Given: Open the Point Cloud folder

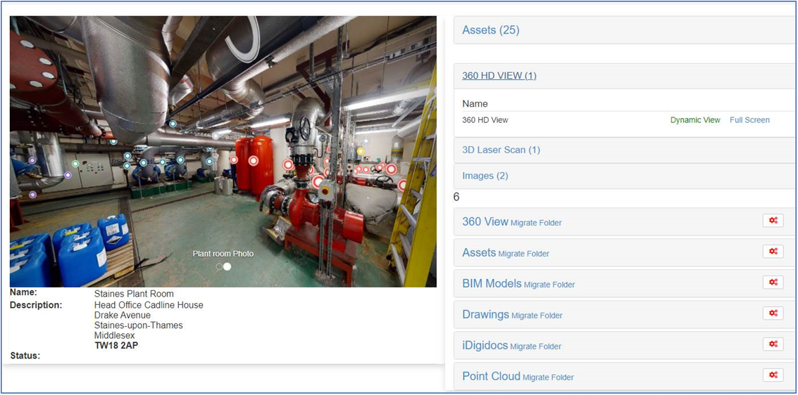Looking at the screenshot, I should [x=491, y=376].
